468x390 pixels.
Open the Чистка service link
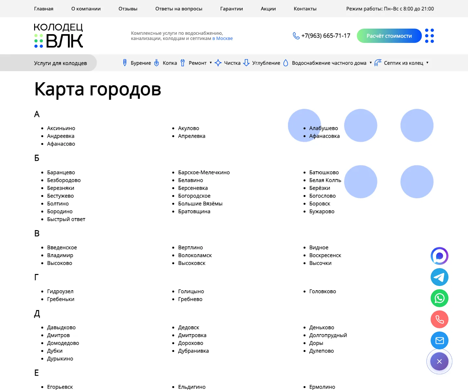click(232, 63)
